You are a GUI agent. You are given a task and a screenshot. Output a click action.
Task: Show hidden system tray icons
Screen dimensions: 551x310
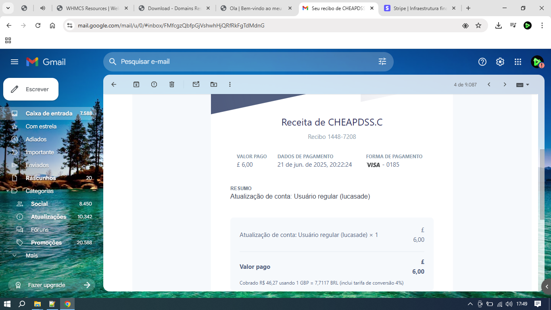[470, 304]
